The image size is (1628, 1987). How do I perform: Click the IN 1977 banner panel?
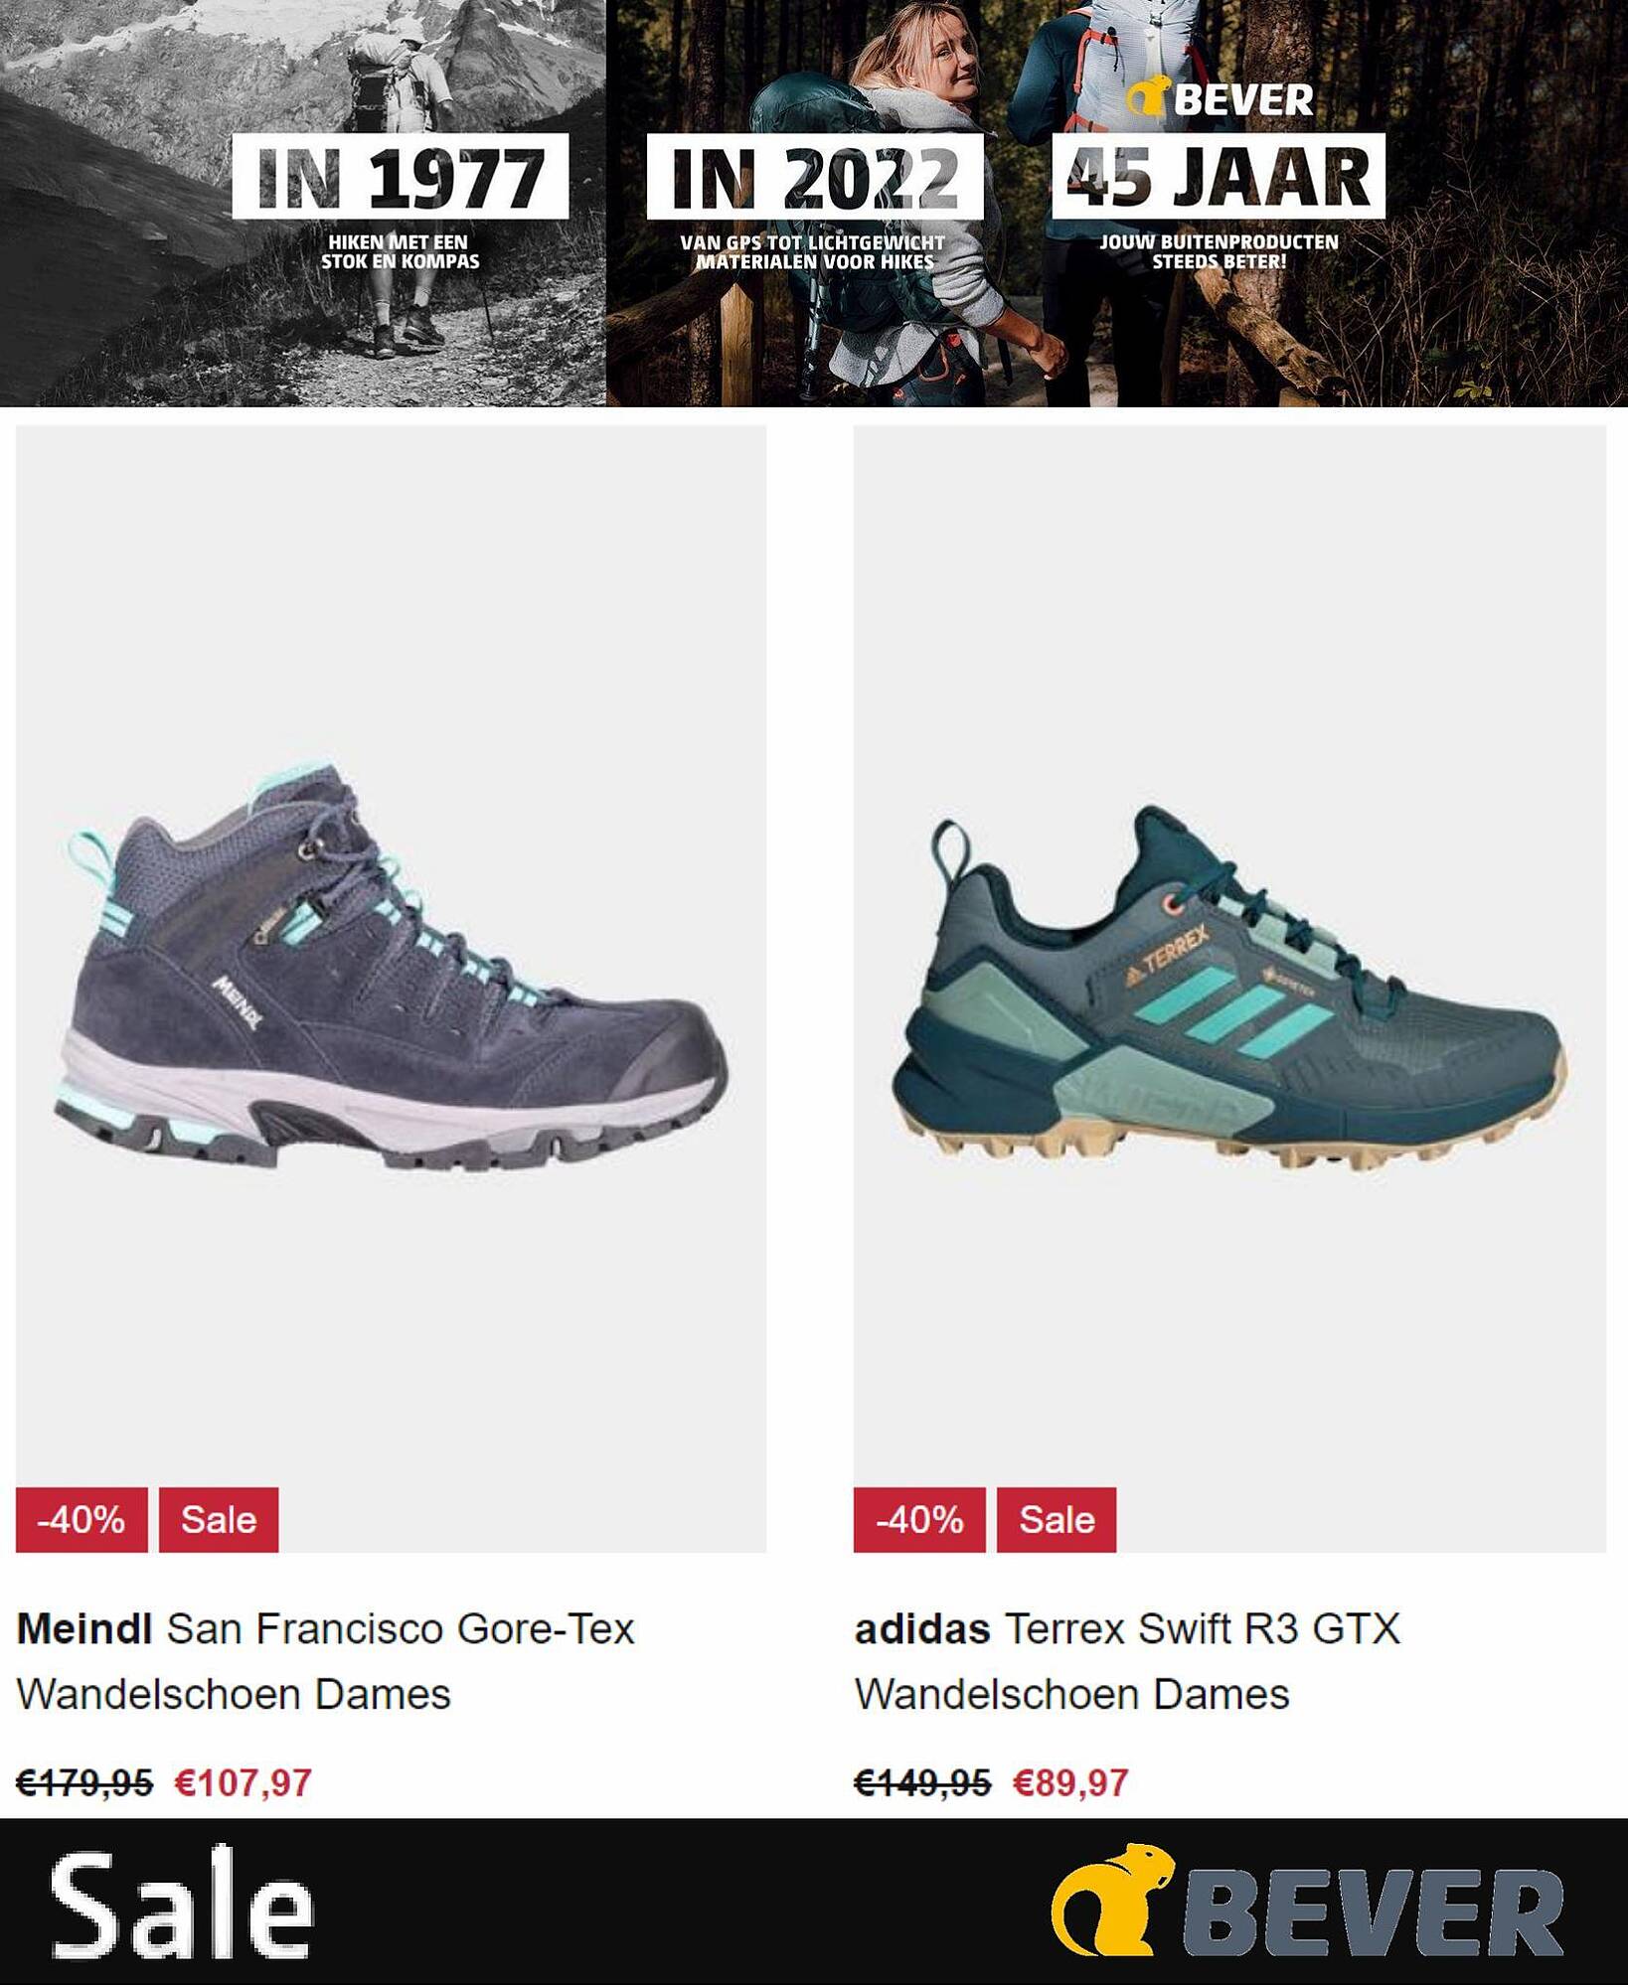point(302,203)
